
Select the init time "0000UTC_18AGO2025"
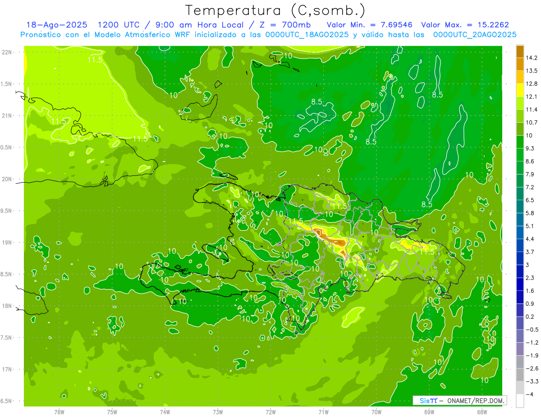click(x=307, y=35)
